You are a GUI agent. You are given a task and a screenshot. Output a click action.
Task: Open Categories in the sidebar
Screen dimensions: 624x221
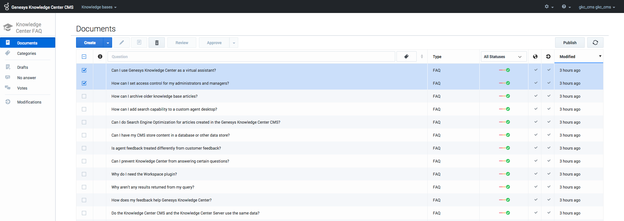(27, 54)
